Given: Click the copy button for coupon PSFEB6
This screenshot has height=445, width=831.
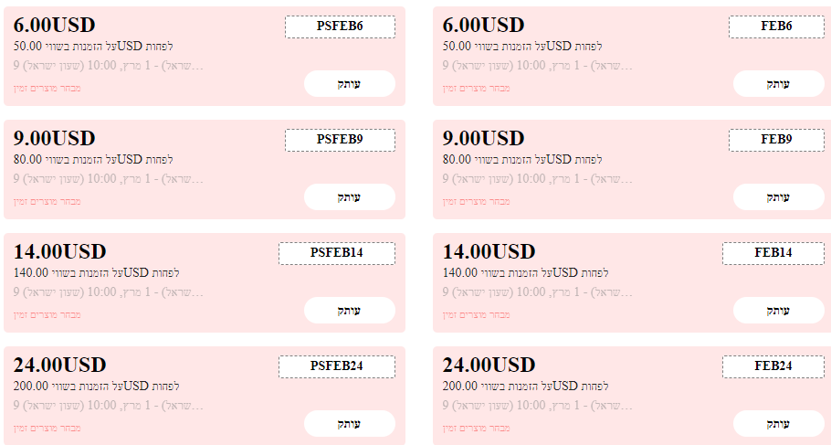Looking at the screenshot, I should click(x=349, y=84).
